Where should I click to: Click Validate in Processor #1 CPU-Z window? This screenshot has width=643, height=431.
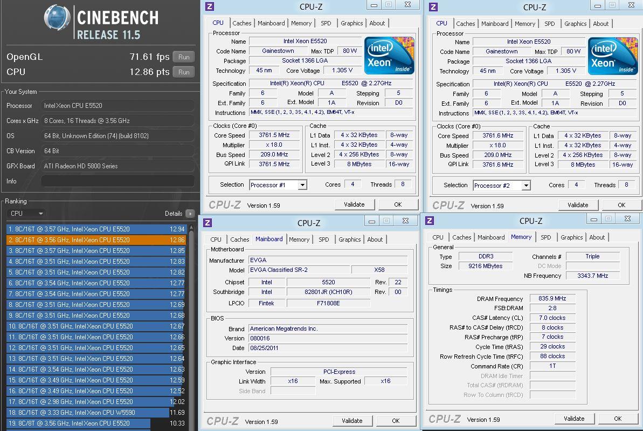tap(354, 204)
